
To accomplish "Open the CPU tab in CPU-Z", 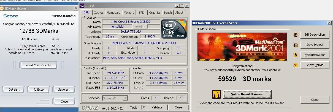I will [x=86, y=13].
